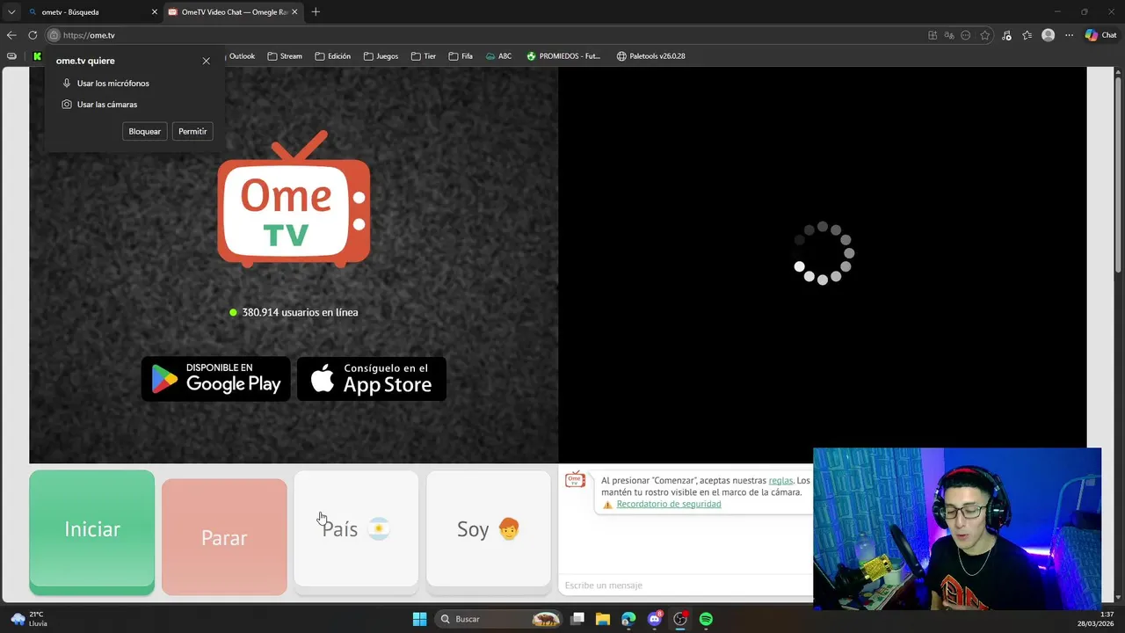Open Spotify from the taskbar
The image size is (1125, 633).
706,619
